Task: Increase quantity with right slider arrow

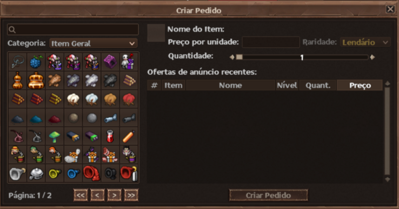Action: [373, 57]
